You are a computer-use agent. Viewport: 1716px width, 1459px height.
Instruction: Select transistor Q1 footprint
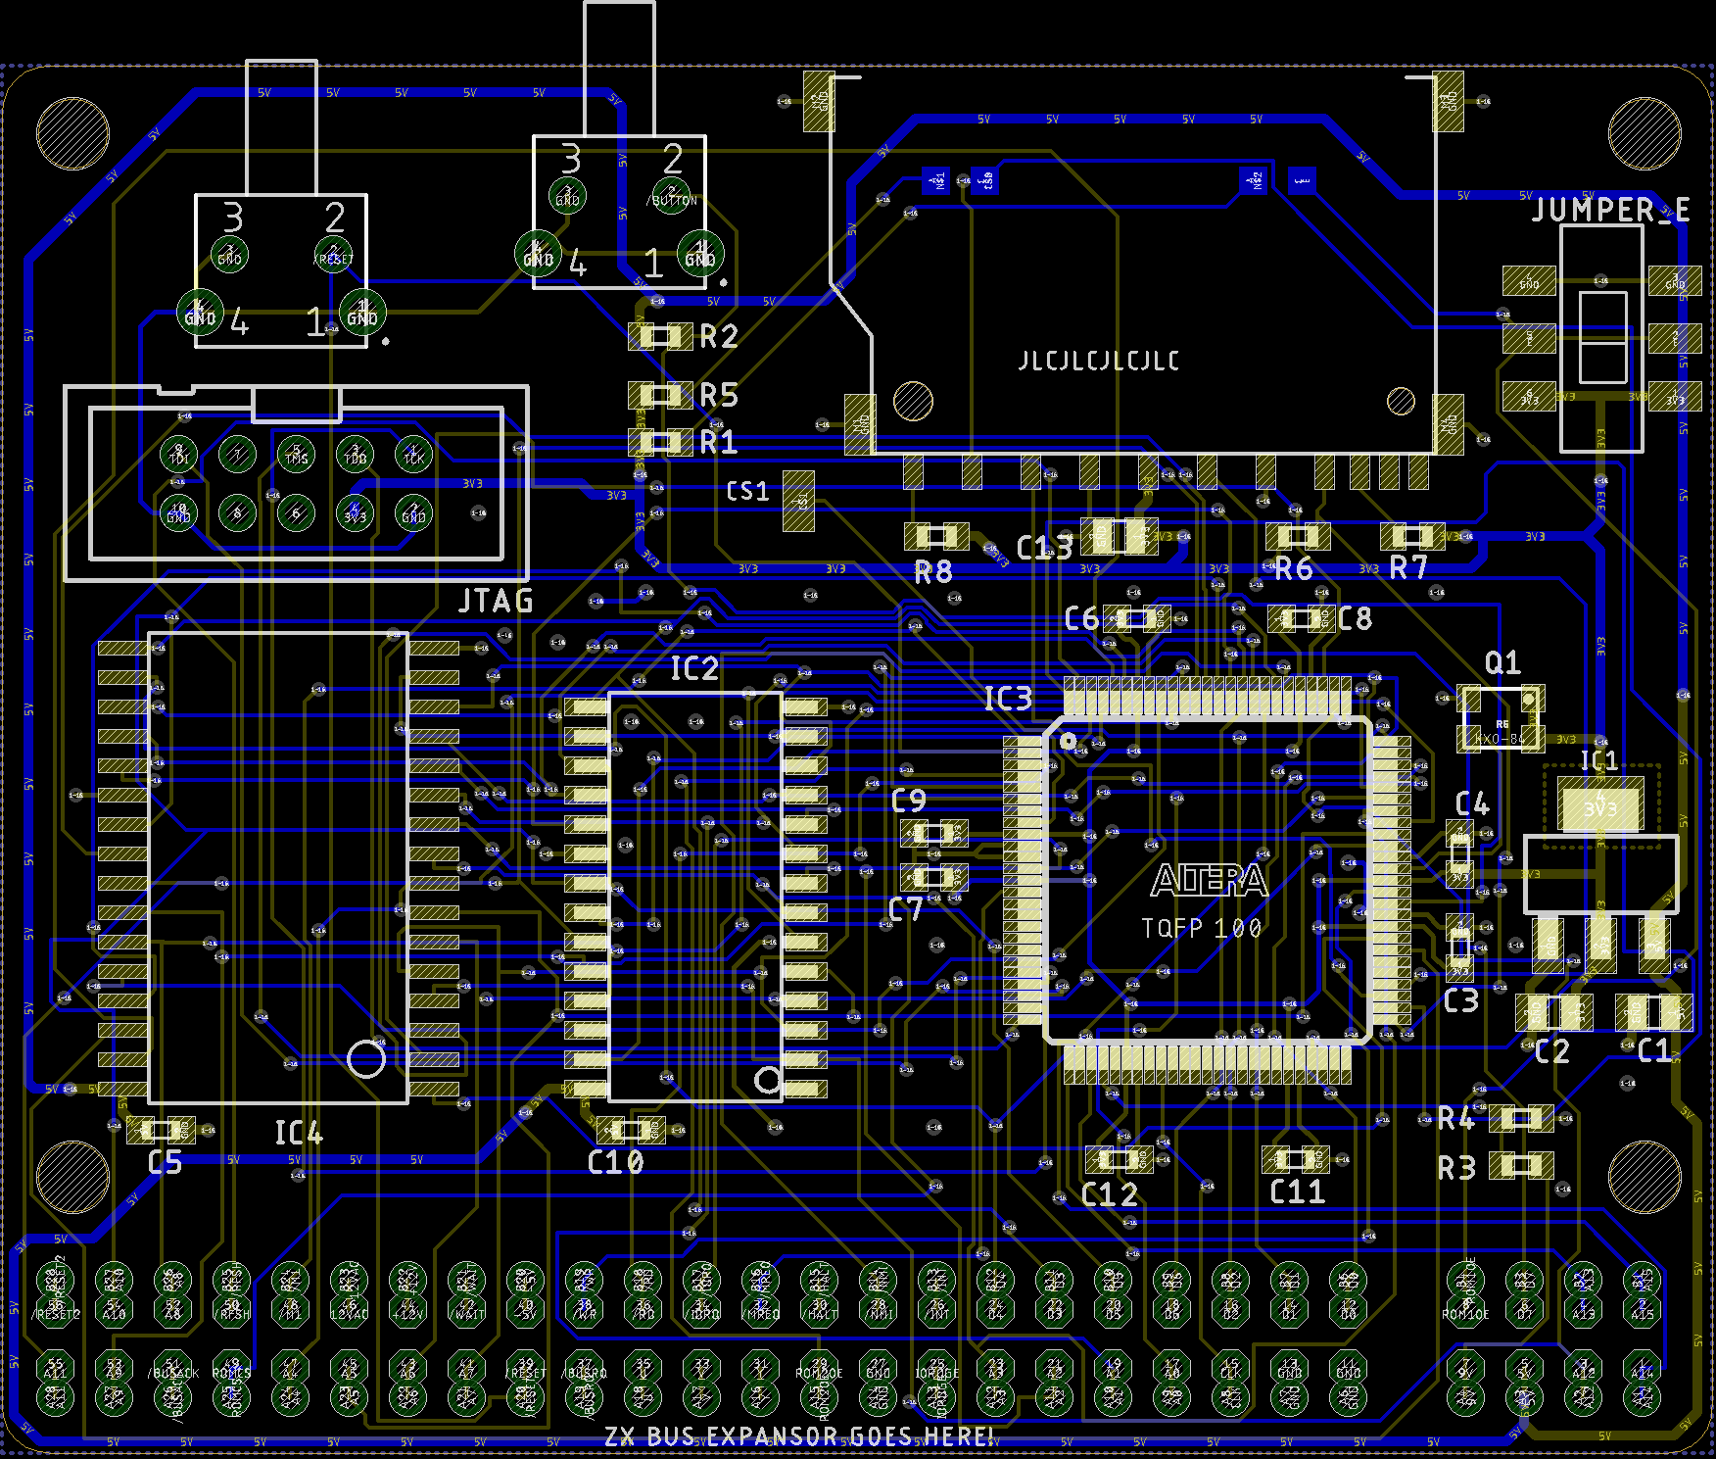tap(1501, 718)
